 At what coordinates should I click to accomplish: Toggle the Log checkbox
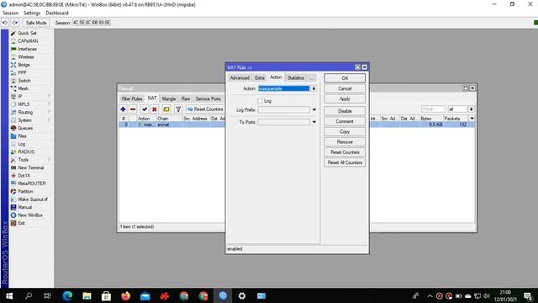pos(260,101)
